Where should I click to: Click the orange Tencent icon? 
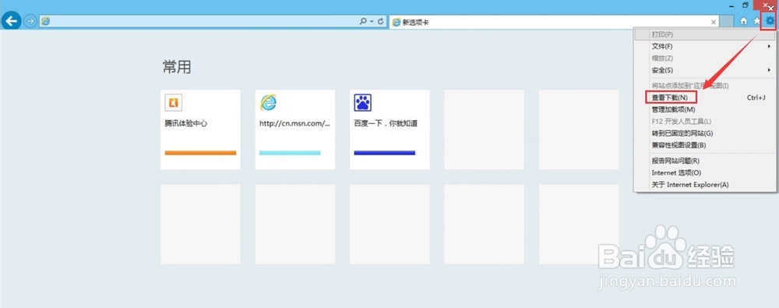pos(174,102)
